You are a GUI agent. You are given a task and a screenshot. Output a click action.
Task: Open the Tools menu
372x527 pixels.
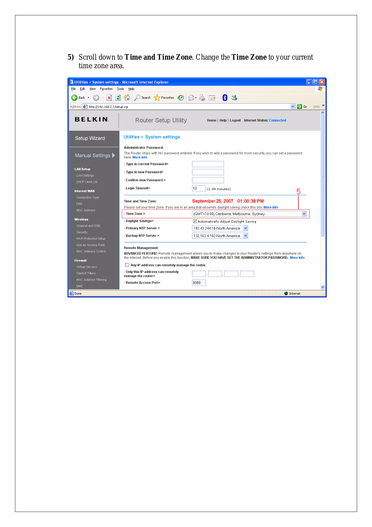click(120, 89)
